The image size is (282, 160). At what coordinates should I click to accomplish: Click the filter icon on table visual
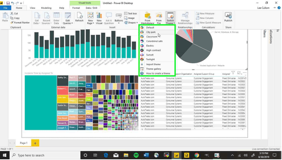click(233, 73)
